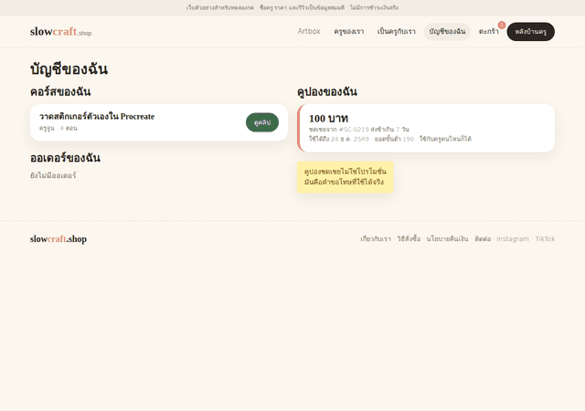Viewport: 585px width, 411px height.
Task: Open the TikTok footer link
Action: pos(545,238)
